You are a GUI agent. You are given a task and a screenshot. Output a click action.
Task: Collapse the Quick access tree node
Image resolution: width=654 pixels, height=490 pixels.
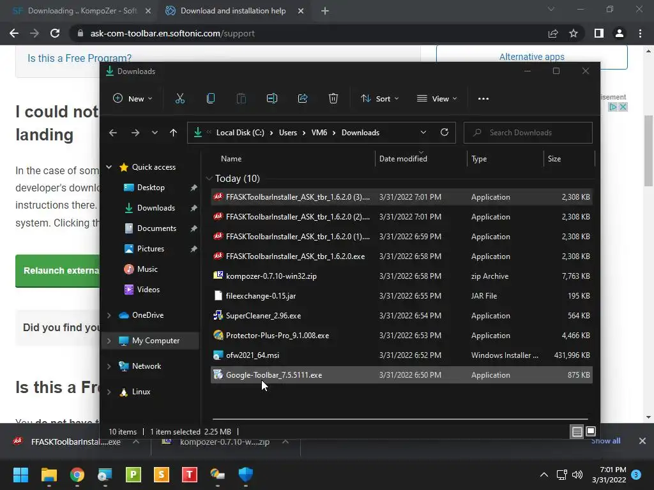point(109,167)
